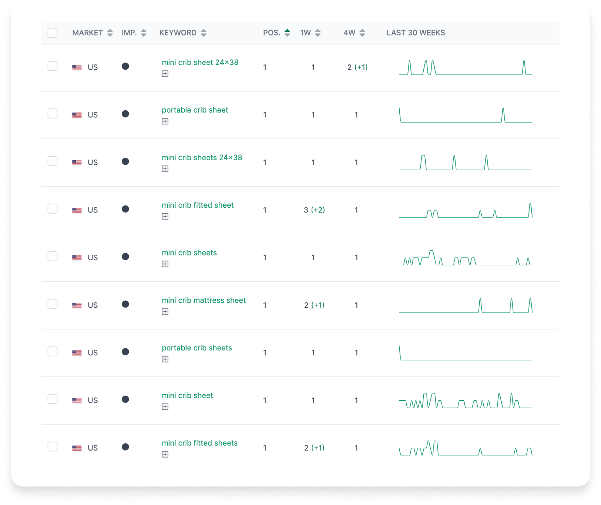The width and height of the screenshot is (601, 505).
Task: Expand plus icon under portable crib sheet
Action: click(165, 121)
